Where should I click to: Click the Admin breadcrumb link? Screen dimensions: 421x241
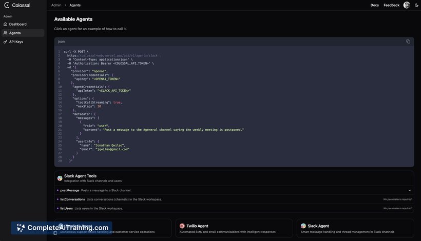click(56, 5)
